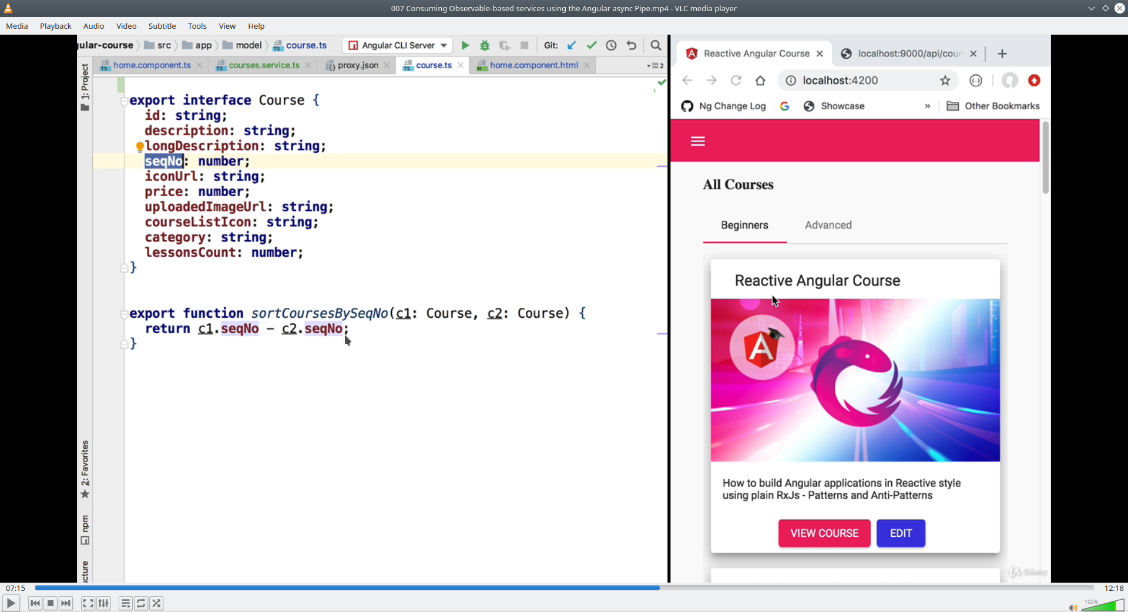Viewport: 1128px width, 612px height.
Task: Open the Subtitle menu
Action: [162, 26]
